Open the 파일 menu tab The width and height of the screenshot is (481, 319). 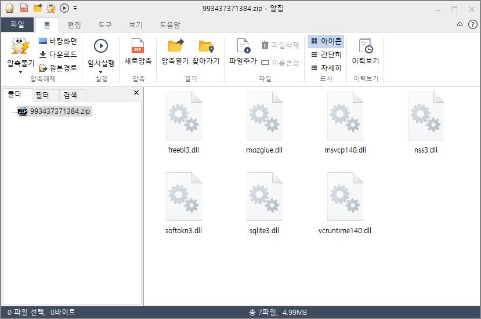17,24
